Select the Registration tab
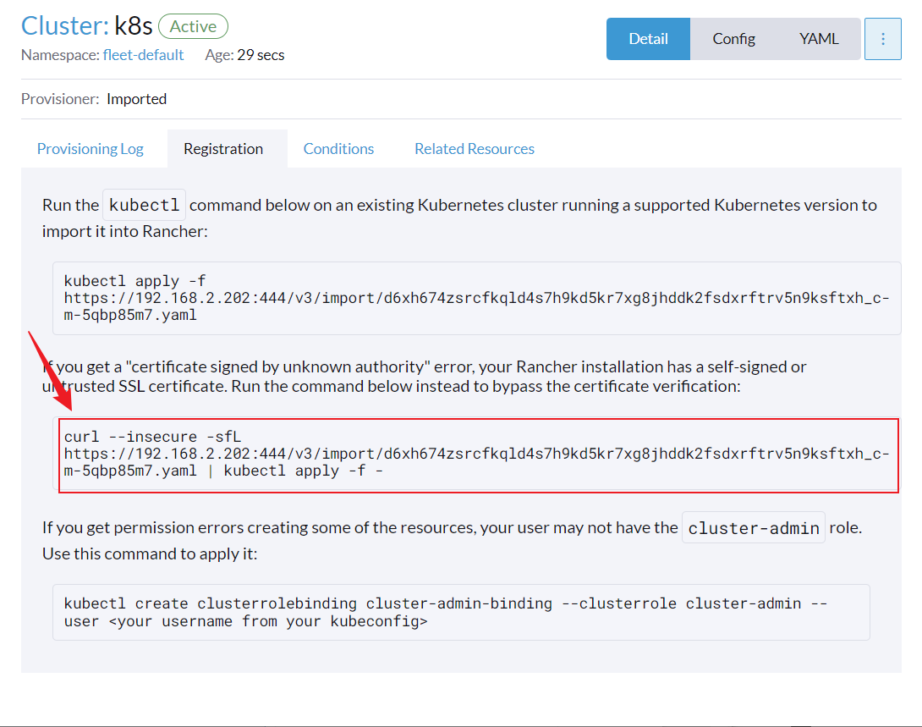Screen dimensions: 922x727 (x=223, y=149)
